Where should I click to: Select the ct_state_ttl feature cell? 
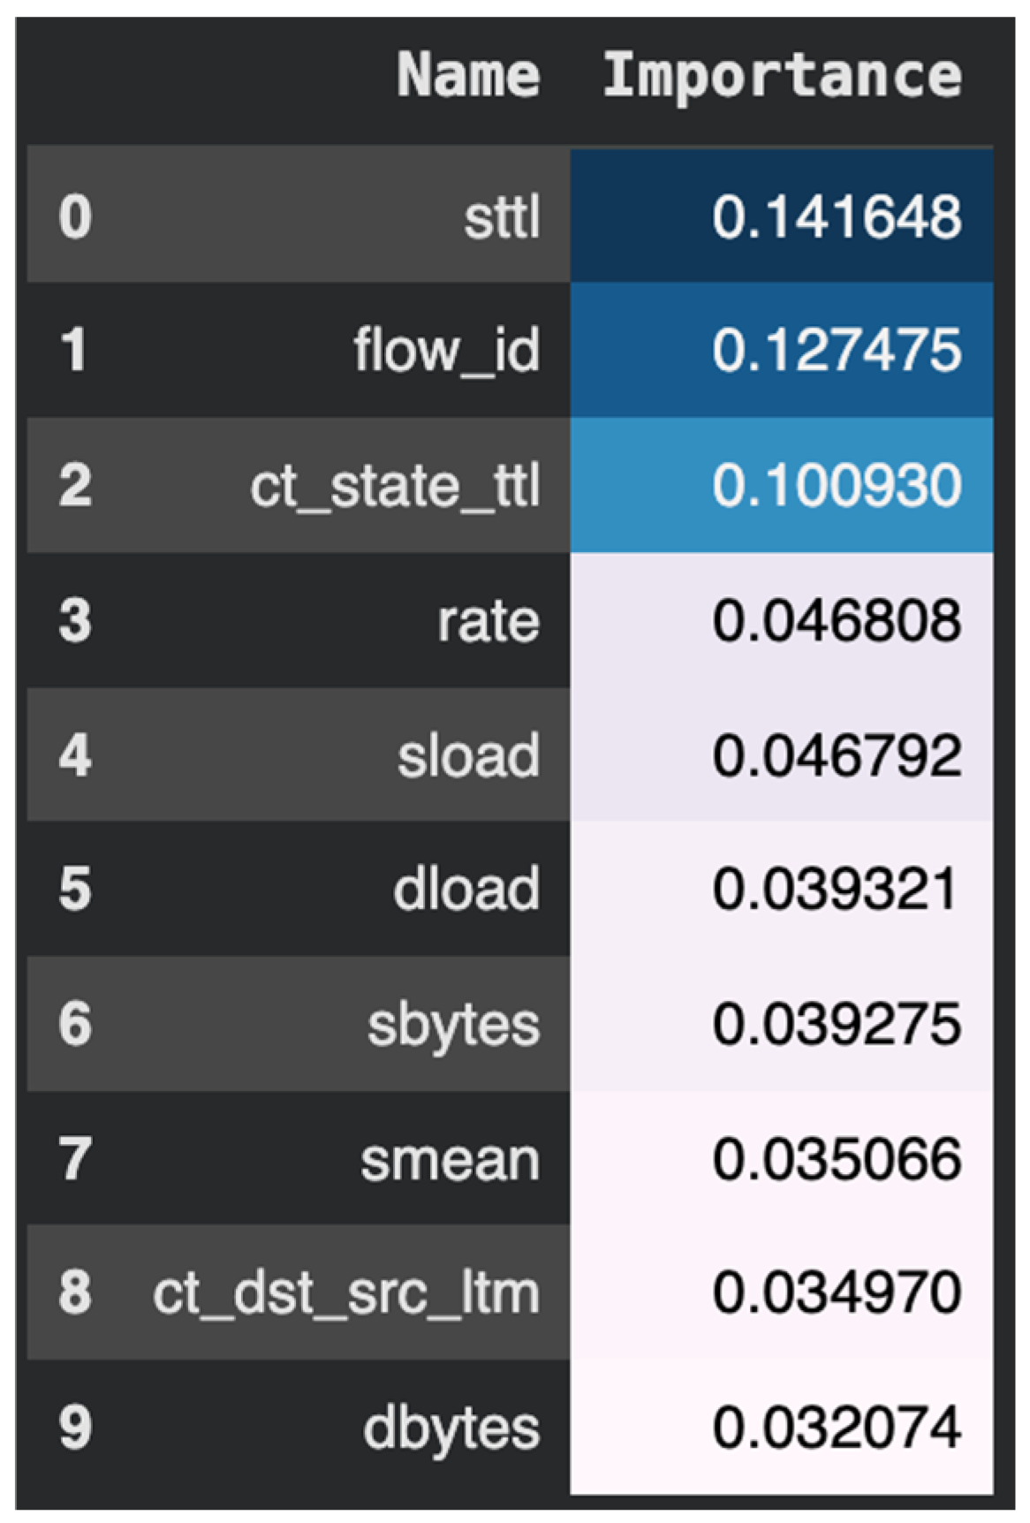[x=395, y=487]
